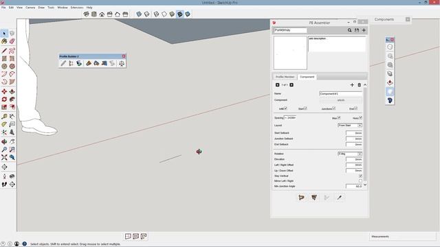The width and height of the screenshot is (440, 247).
Task: Click the PB Assembler vertical scrollbar
Action: point(365,134)
